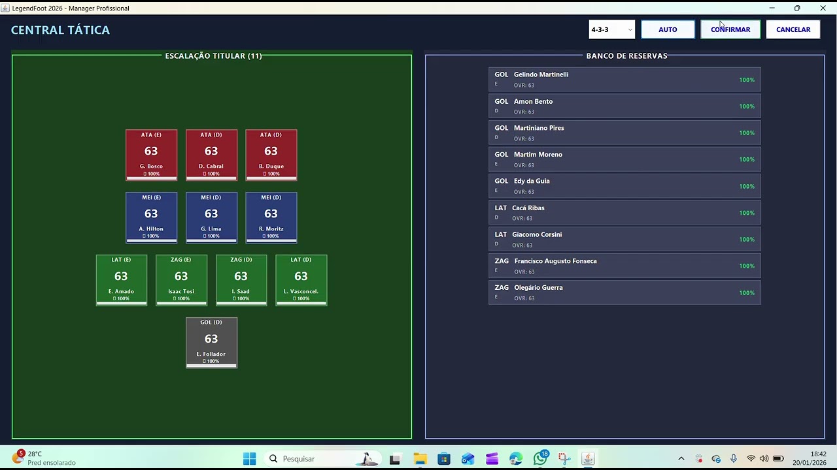Select left back E. Amado card
Viewport: 837px width, 470px height.
click(x=121, y=280)
